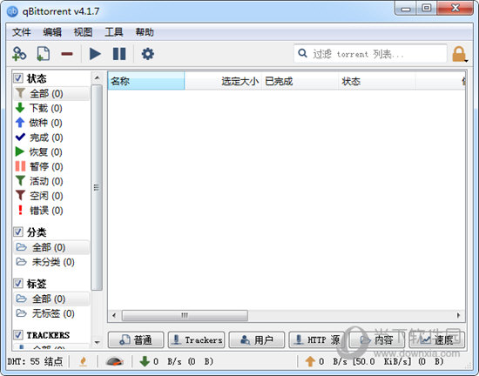The image size is (479, 376).
Task: Select the 全部 (0) status filter
Action: pyautogui.click(x=51, y=93)
